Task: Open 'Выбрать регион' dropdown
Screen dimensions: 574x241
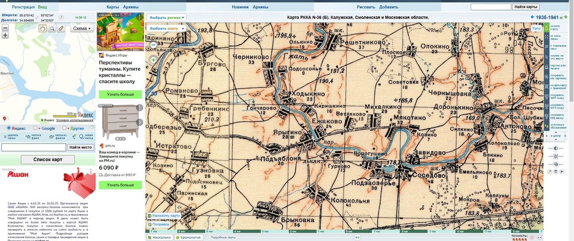Action: [x=167, y=17]
